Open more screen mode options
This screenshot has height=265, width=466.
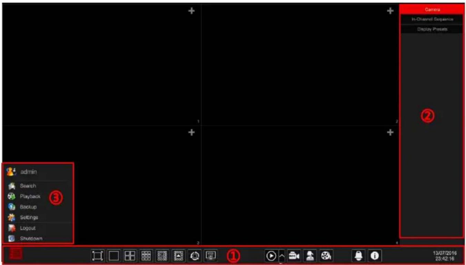point(178,256)
